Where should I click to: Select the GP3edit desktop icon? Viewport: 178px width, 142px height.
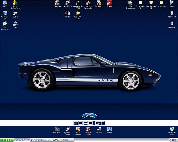pyautogui.click(x=109, y=3)
